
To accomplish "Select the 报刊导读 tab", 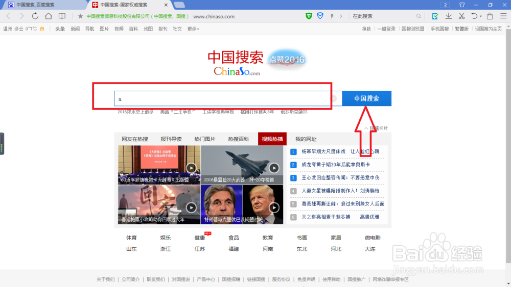I will [x=171, y=139].
